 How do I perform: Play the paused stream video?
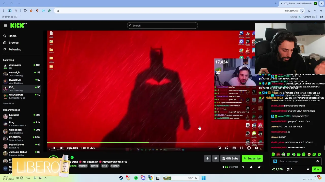tap(54, 148)
